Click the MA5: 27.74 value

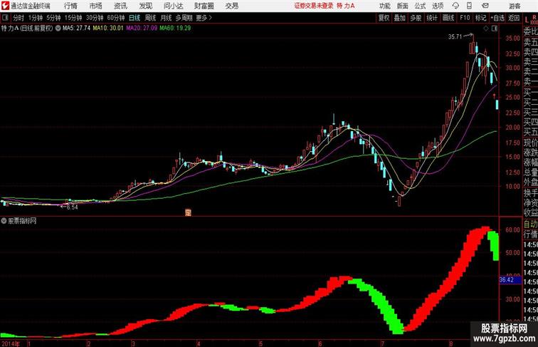(76, 29)
